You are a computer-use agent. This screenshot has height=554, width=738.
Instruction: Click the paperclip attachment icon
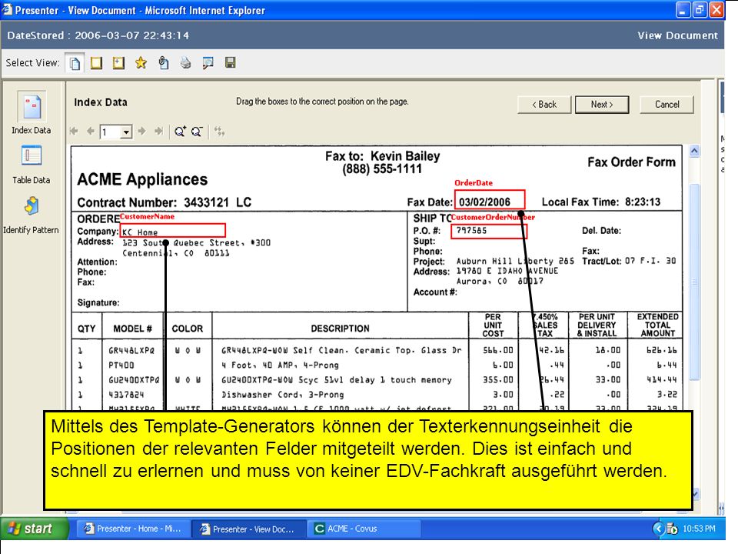[163, 62]
